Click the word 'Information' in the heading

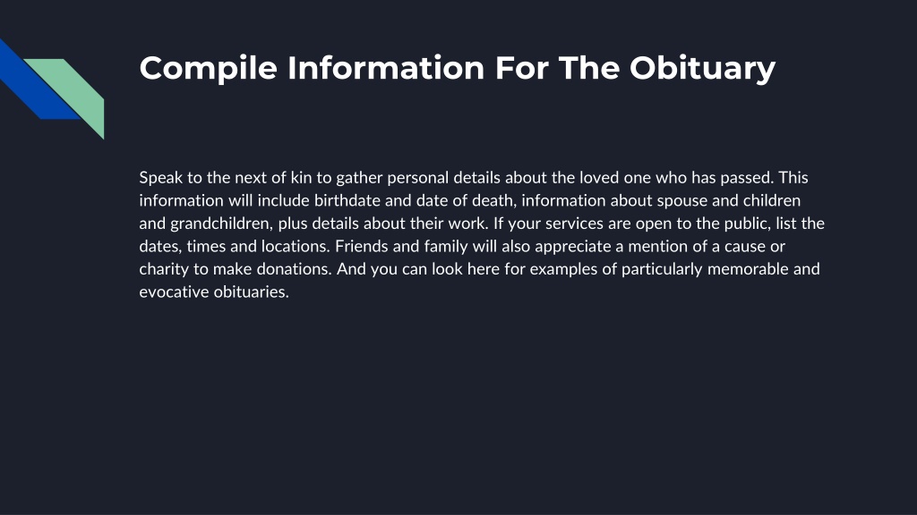386,68
